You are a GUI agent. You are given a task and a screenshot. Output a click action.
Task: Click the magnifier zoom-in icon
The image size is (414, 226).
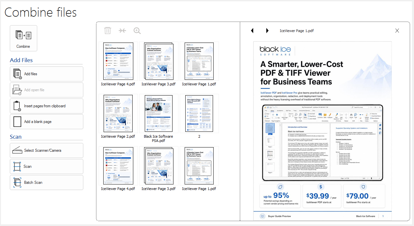point(137,31)
